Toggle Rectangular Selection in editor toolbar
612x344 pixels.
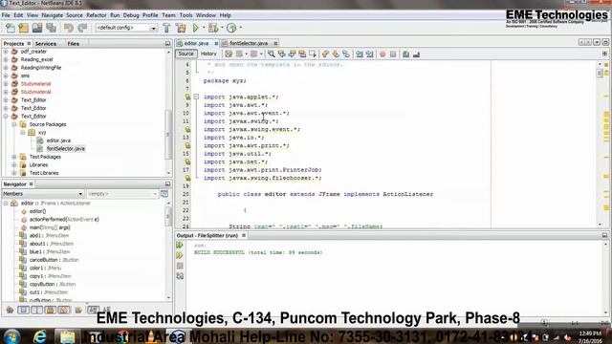(x=313, y=54)
